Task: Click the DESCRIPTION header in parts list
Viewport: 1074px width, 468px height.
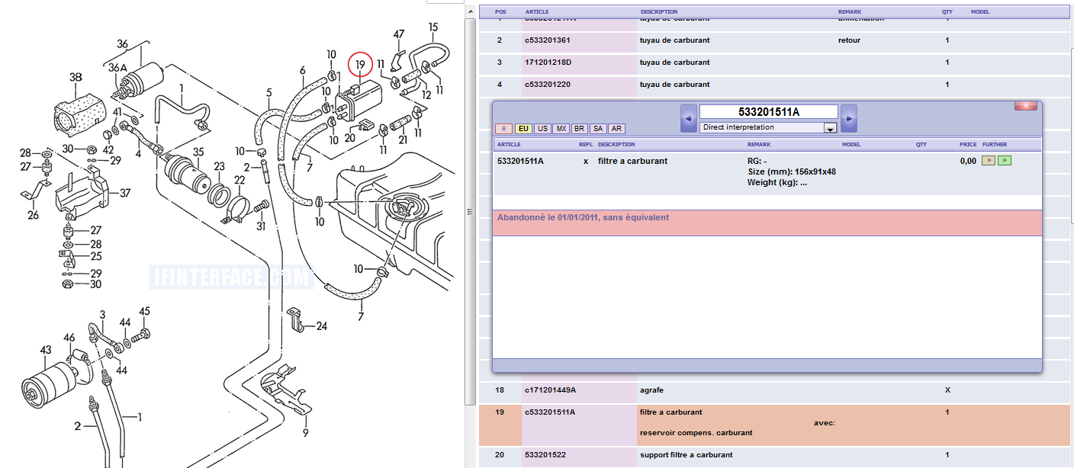Action: click(x=660, y=11)
